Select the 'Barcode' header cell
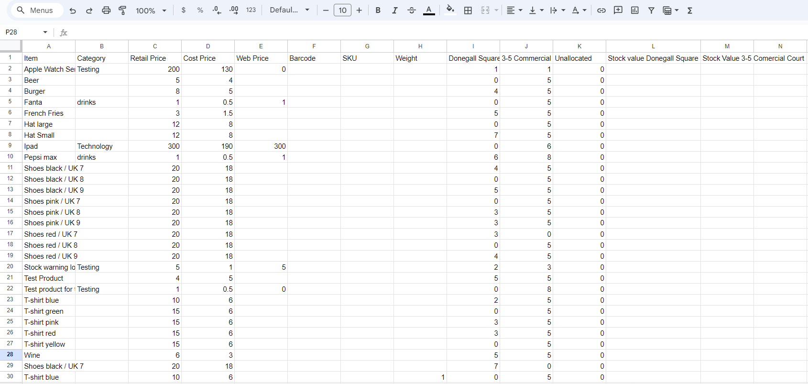The width and height of the screenshot is (808, 384). 314,58
